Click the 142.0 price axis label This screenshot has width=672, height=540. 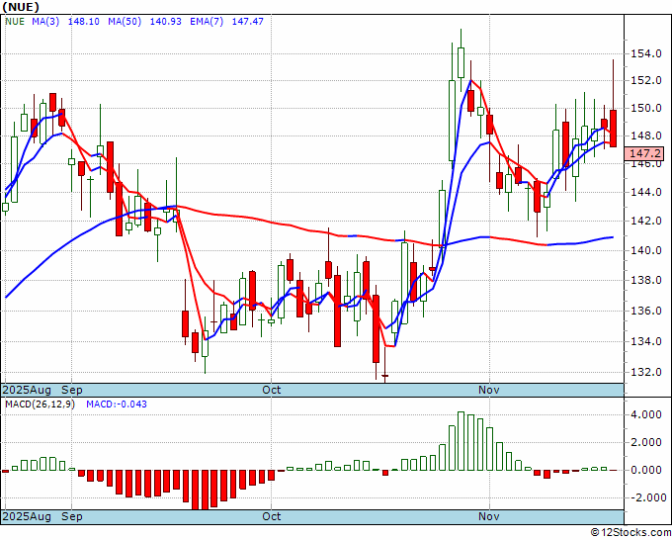click(x=646, y=221)
